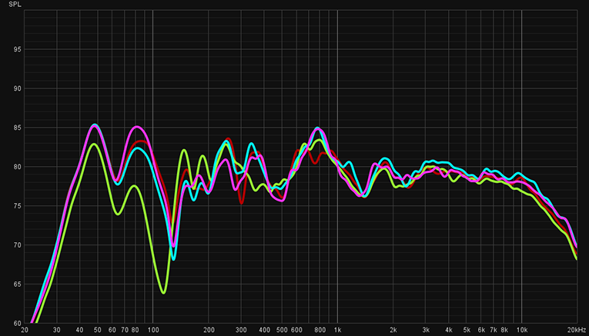589x336 pixels.
Task: Click the 95 value on the SPL axis
Action: (x=17, y=50)
